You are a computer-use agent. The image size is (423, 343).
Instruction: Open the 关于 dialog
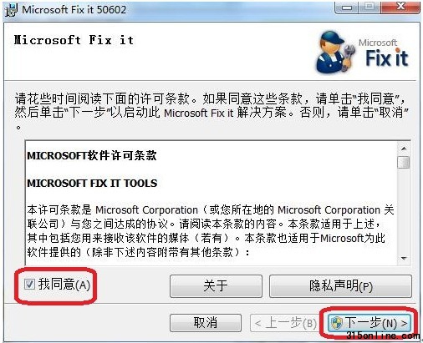(216, 286)
